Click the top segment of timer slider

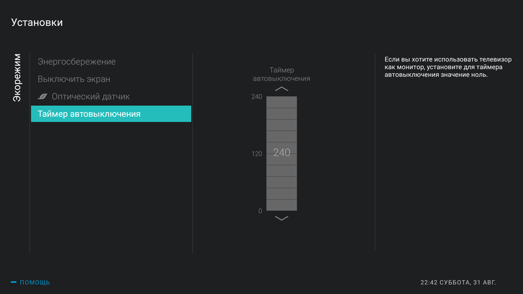pyautogui.click(x=281, y=102)
